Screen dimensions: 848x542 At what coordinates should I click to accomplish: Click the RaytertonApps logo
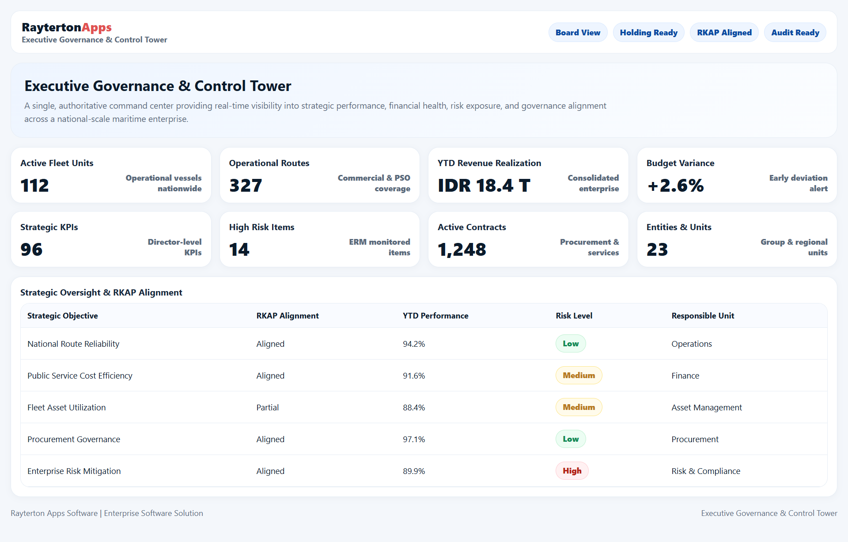pyautogui.click(x=67, y=27)
